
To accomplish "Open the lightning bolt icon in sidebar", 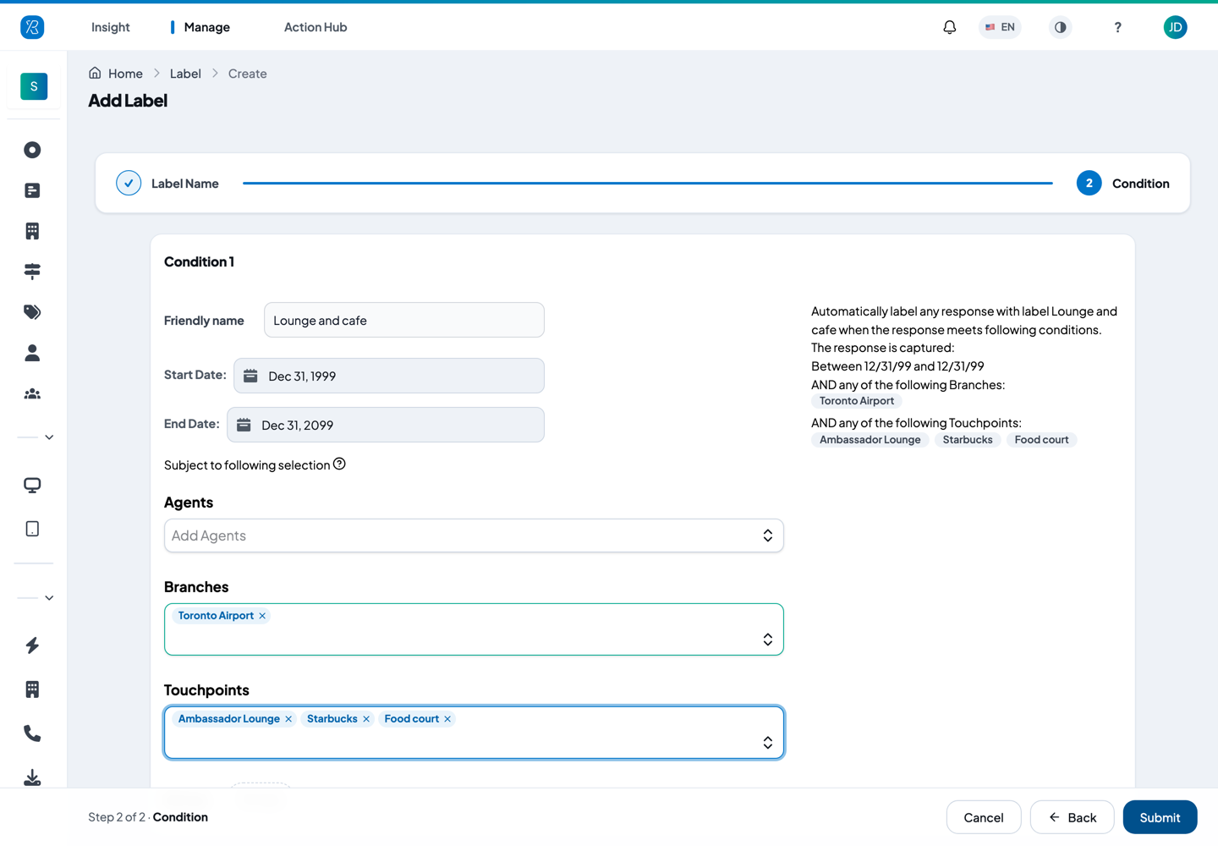I will tap(32, 645).
